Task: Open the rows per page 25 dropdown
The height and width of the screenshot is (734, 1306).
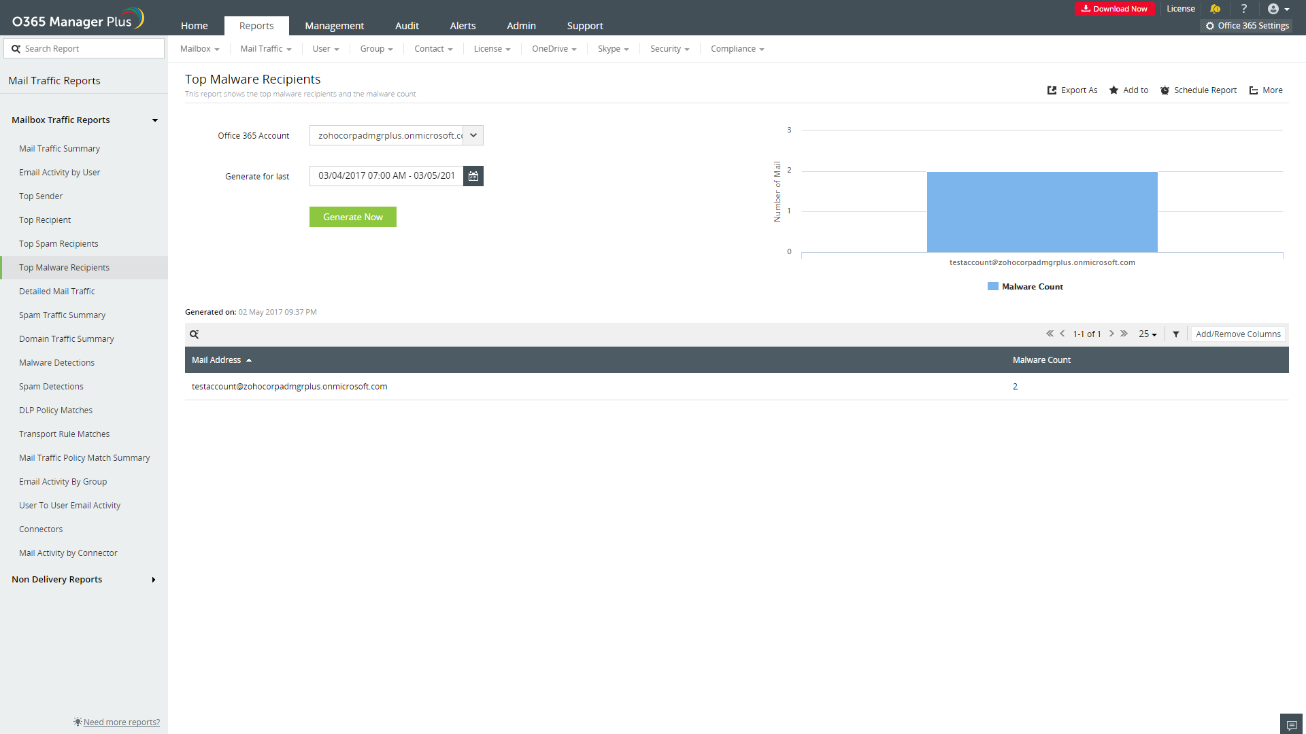Action: (x=1148, y=334)
